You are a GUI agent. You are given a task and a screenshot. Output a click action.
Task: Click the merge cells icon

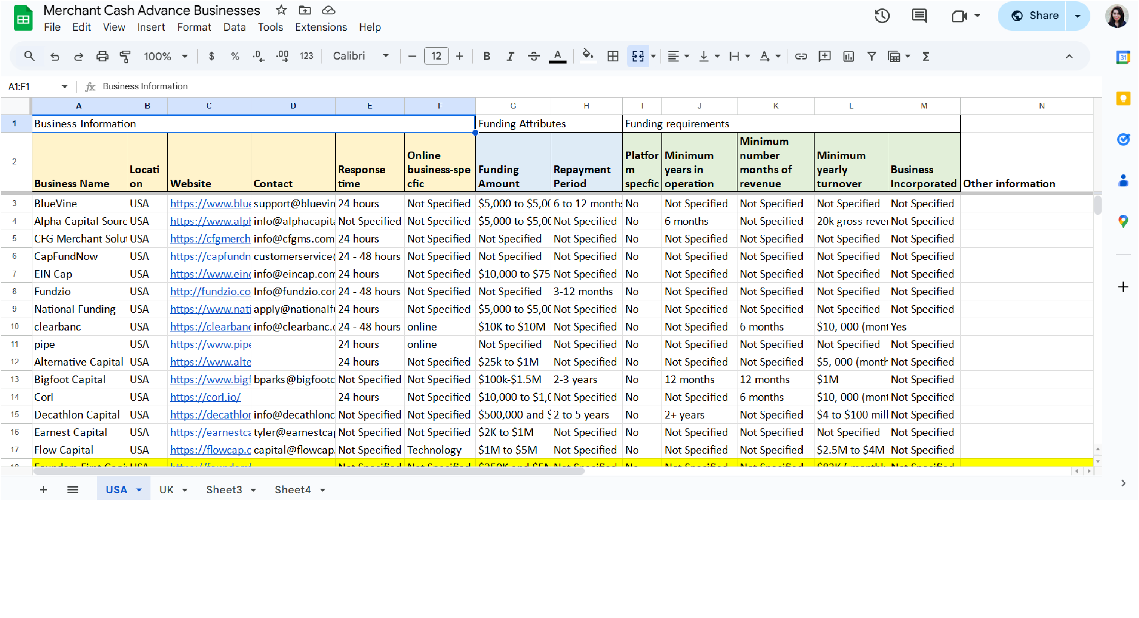638,56
